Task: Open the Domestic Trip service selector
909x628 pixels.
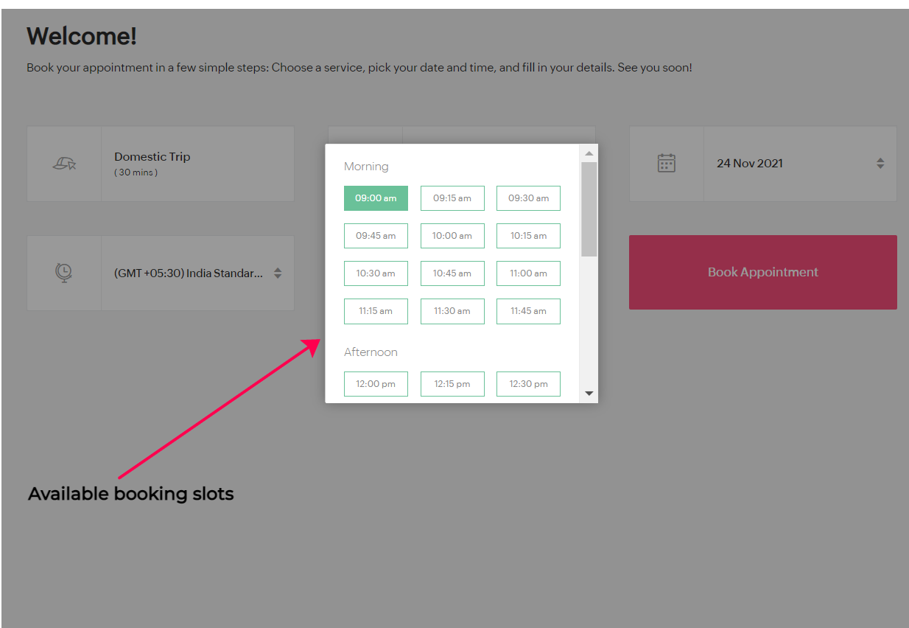Action: (x=197, y=164)
